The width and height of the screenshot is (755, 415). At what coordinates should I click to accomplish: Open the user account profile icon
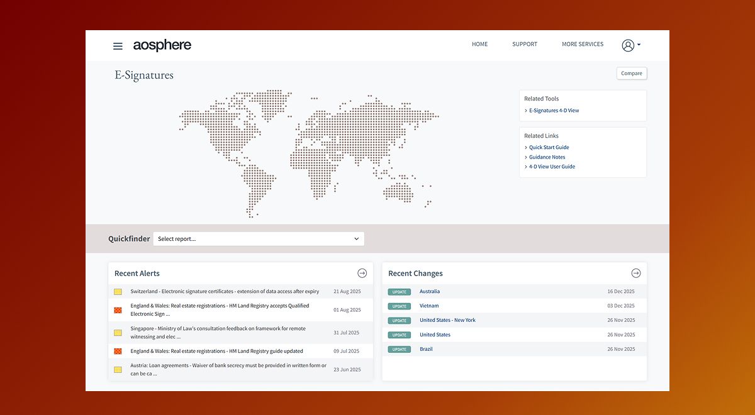(627, 45)
